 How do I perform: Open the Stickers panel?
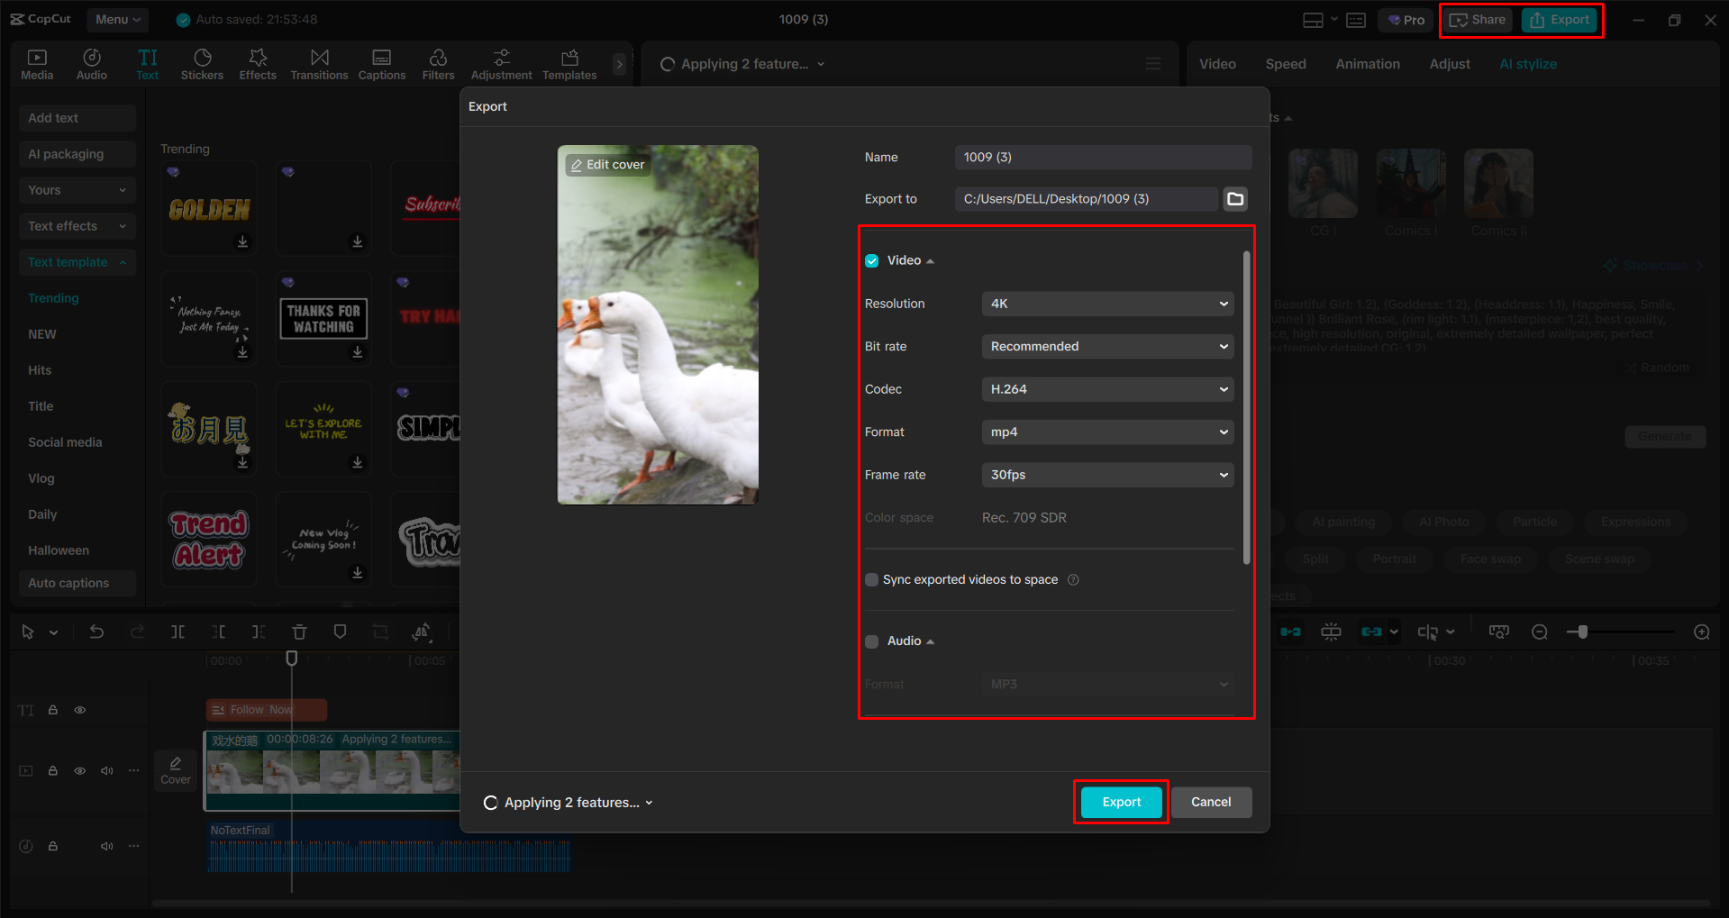click(202, 63)
